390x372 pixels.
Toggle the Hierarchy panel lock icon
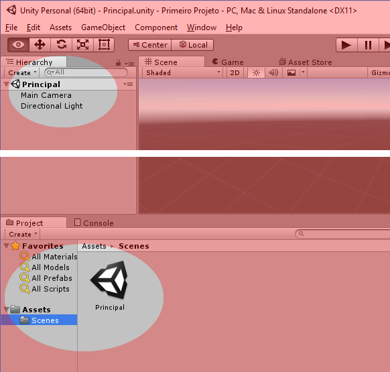pos(119,63)
